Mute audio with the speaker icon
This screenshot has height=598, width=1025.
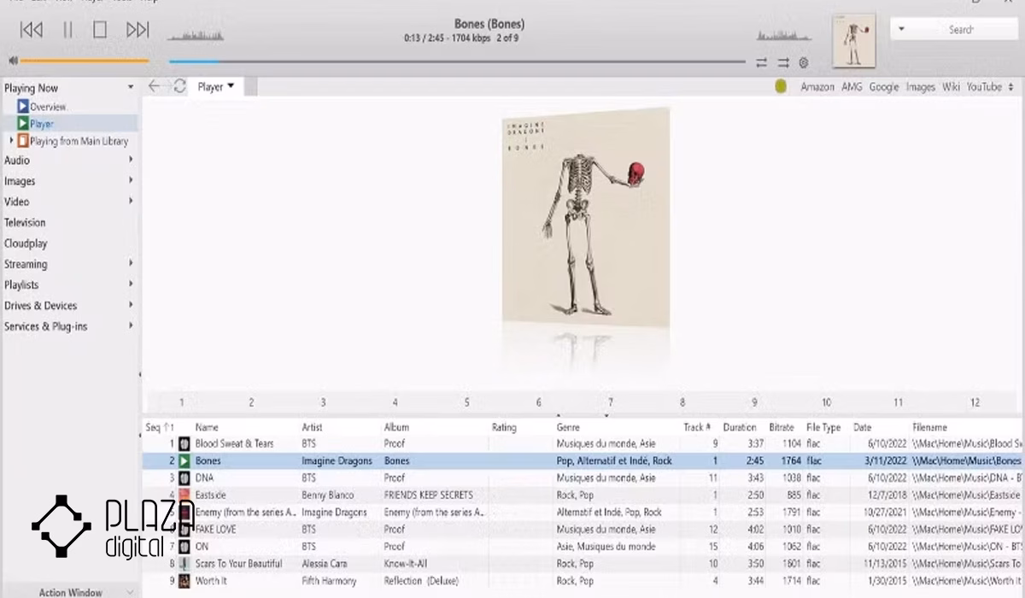[x=13, y=61]
